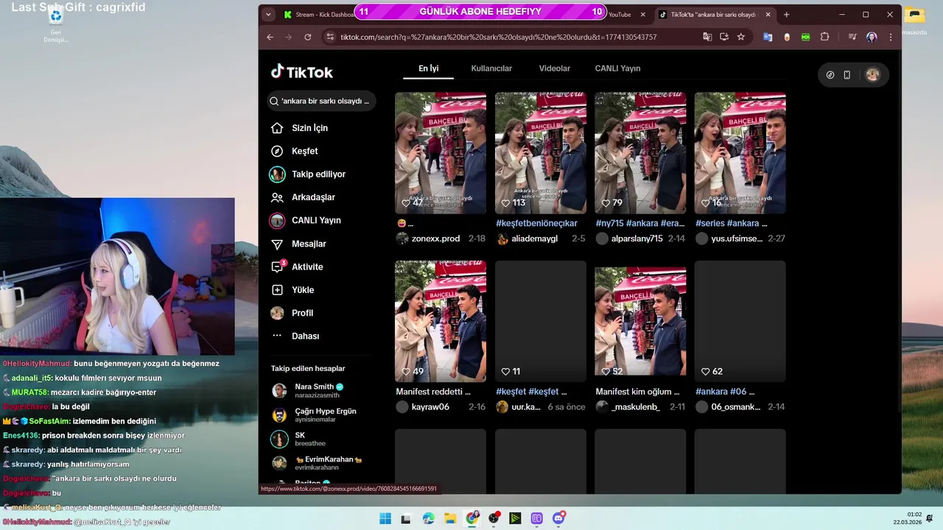
Task: Open Takip ediliyor following feed
Action: (308, 174)
